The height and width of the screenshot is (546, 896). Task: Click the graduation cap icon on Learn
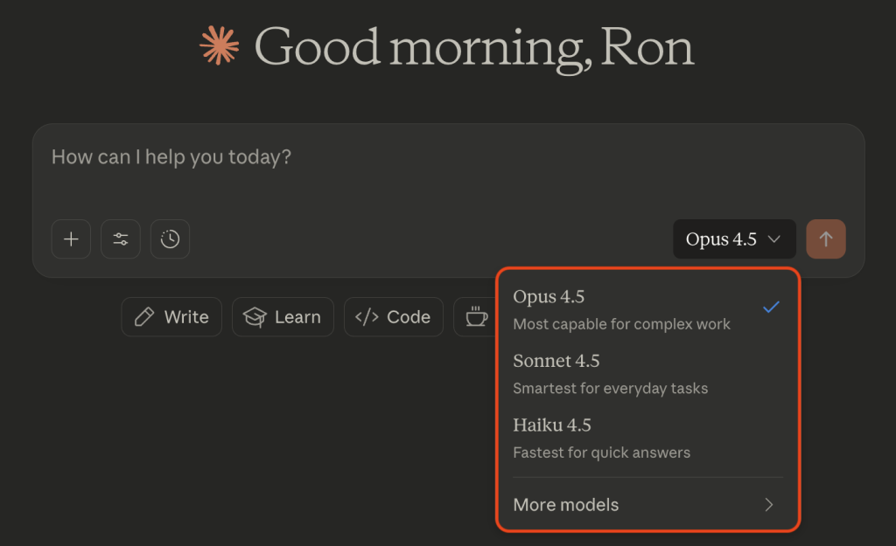255,317
